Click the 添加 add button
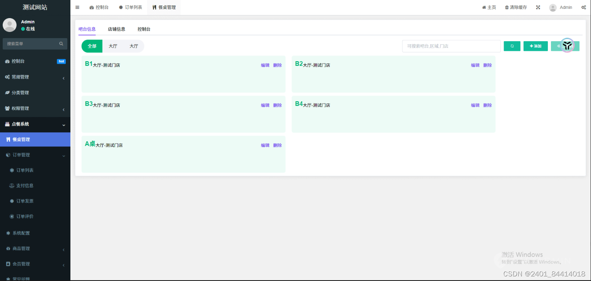The height and width of the screenshot is (281, 591). [x=536, y=46]
